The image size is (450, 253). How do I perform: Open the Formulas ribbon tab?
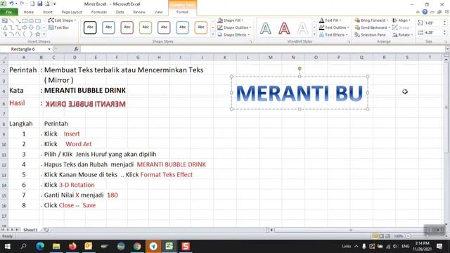pos(99,12)
